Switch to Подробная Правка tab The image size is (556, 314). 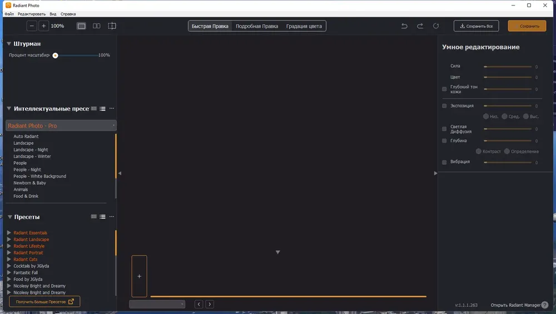(257, 26)
